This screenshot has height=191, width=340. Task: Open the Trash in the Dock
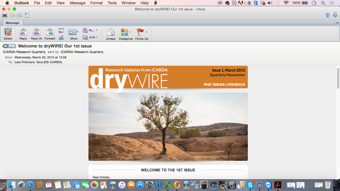click(328, 185)
